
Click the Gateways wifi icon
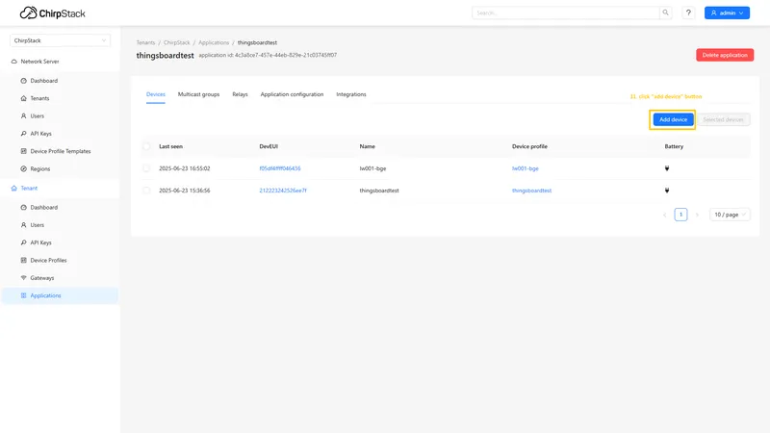pos(23,278)
